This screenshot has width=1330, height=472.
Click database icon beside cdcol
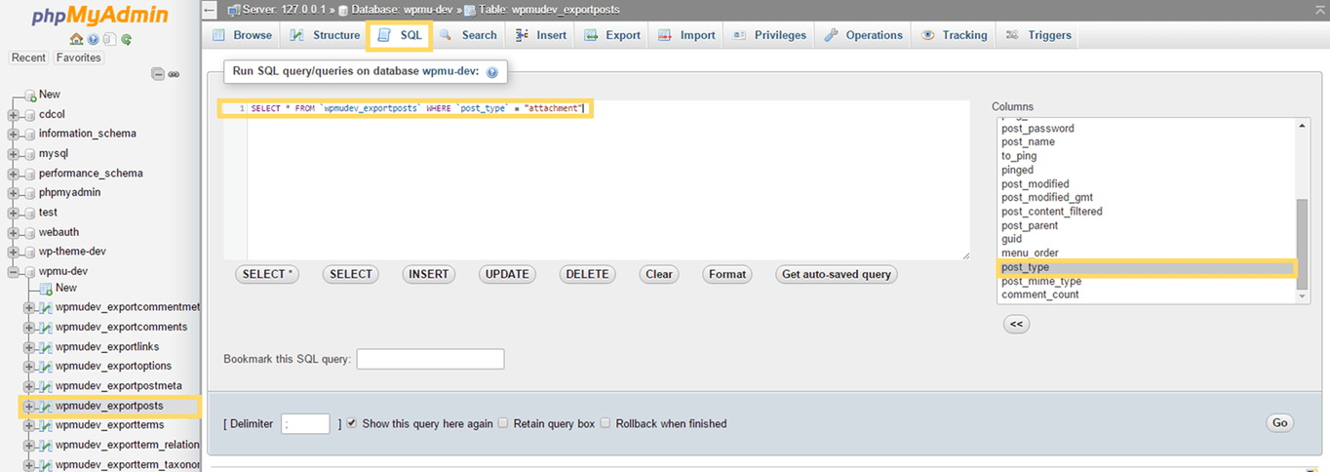(28, 114)
